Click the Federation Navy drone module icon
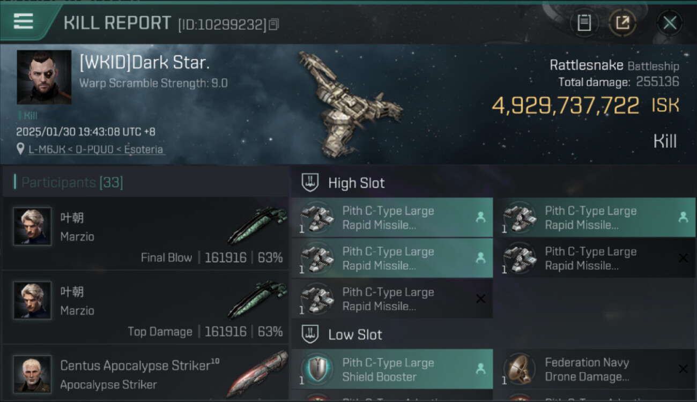Viewport: 697px width, 402px height. [518, 369]
